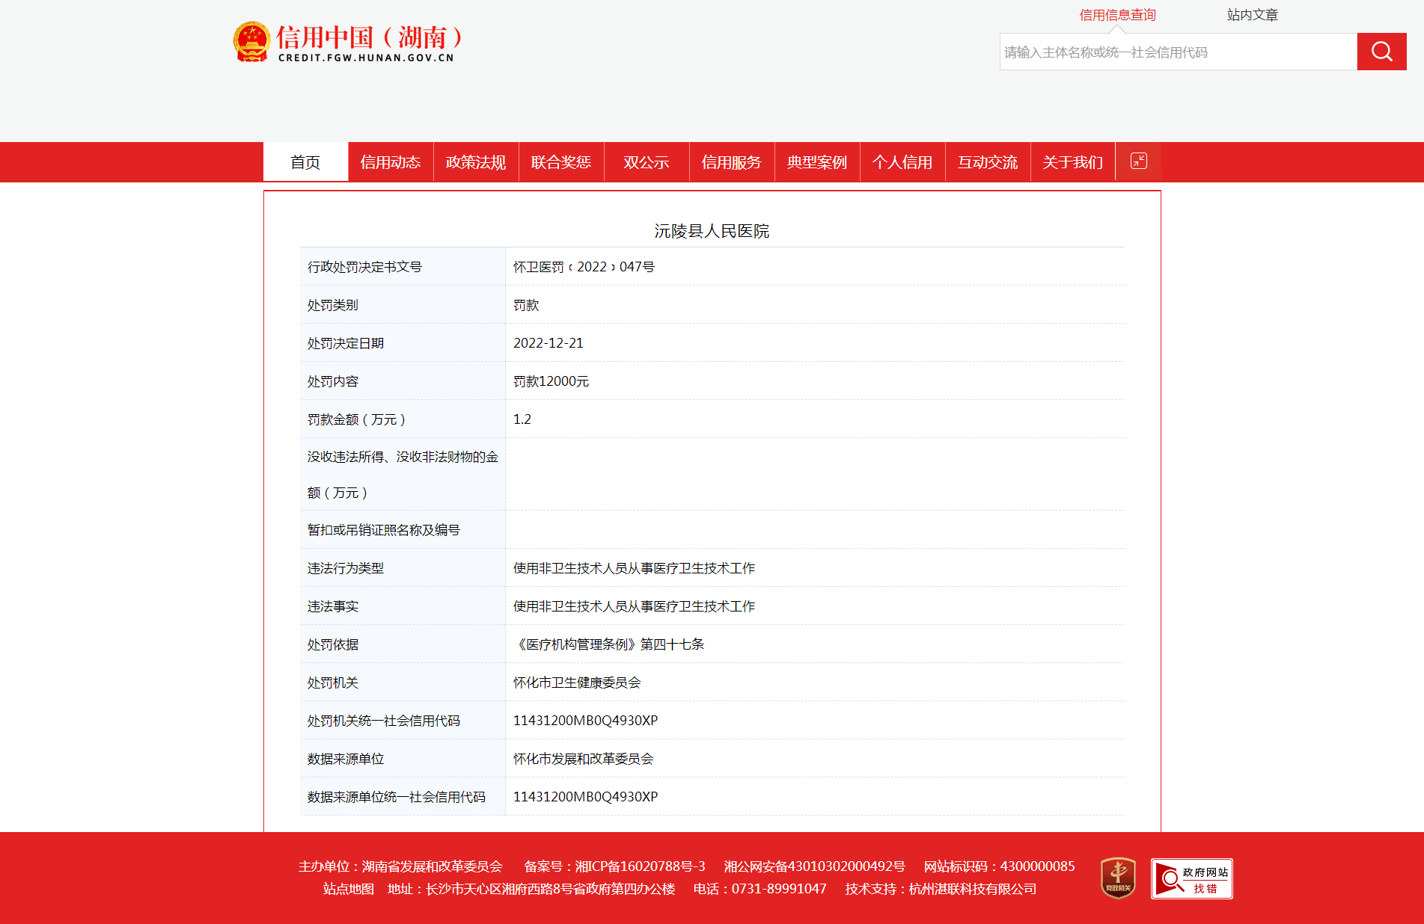Click the 站点地图 footer link
This screenshot has height=924, width=1424.
tap(348, 889)
